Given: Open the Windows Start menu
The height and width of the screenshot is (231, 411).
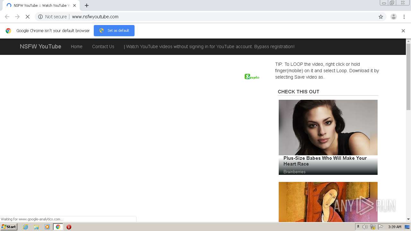Looking at the screenshot, I should 9,227.
